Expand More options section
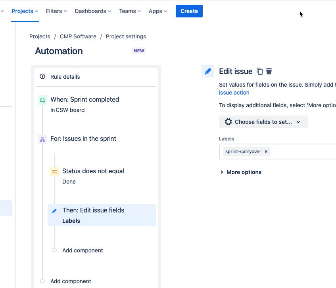Screen dimensions: 336x288 coord(241,172)
